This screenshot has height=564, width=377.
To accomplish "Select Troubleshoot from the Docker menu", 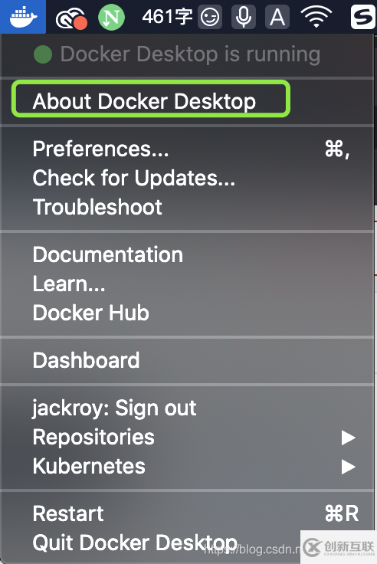I will (187, 207).
